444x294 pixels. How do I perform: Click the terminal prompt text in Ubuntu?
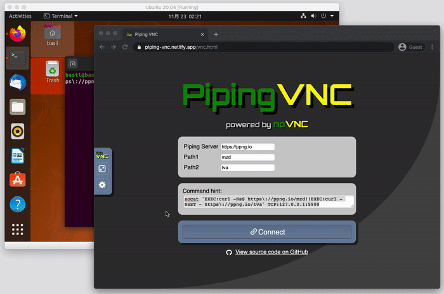79,78
